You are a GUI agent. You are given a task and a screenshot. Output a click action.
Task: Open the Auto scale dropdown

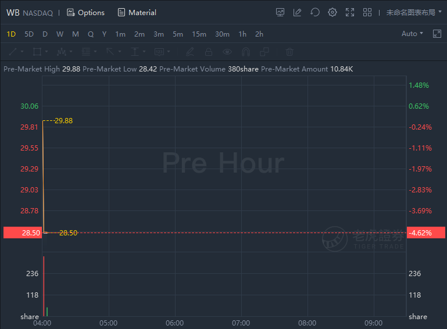(412, 34)
